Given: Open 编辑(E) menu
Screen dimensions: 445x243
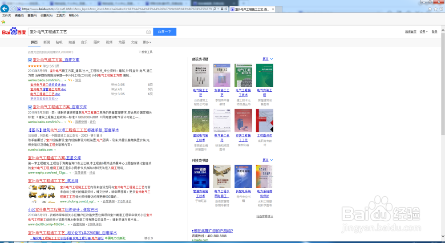Looking at the screenshot, I should pos(19,16).
